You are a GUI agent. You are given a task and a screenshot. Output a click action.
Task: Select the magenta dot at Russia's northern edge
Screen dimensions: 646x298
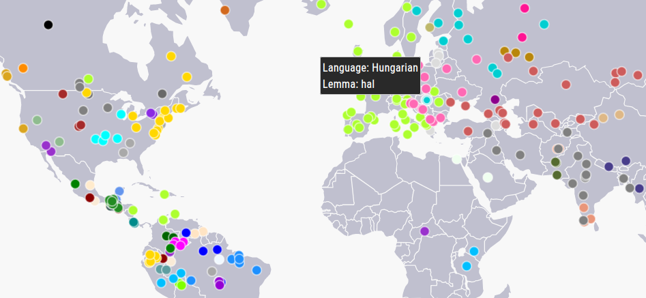click(525, 8)
